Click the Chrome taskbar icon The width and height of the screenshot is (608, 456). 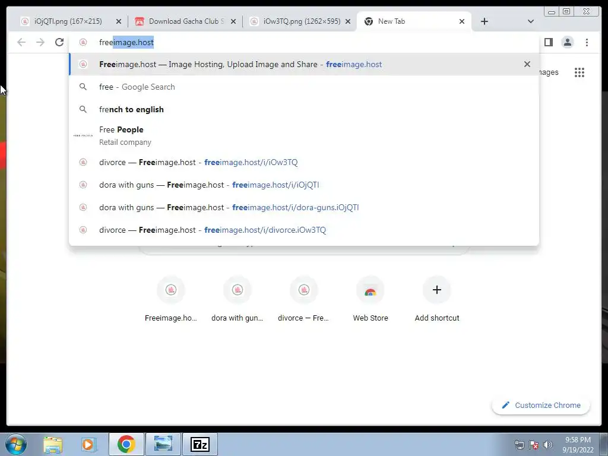126,444
